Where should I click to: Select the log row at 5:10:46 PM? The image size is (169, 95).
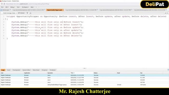84,82
